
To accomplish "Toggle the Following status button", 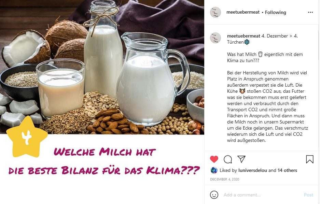I will 276,12.
